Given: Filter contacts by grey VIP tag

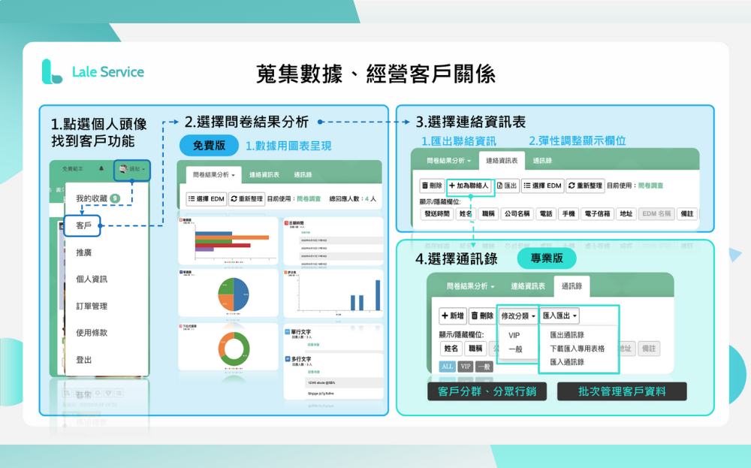Looking at the screenshot, I should (466, 367).
